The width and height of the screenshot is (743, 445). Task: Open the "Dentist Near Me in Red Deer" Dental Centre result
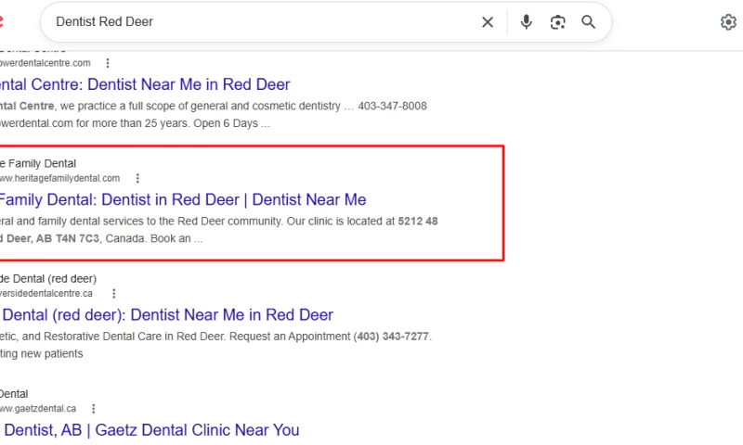145,84
